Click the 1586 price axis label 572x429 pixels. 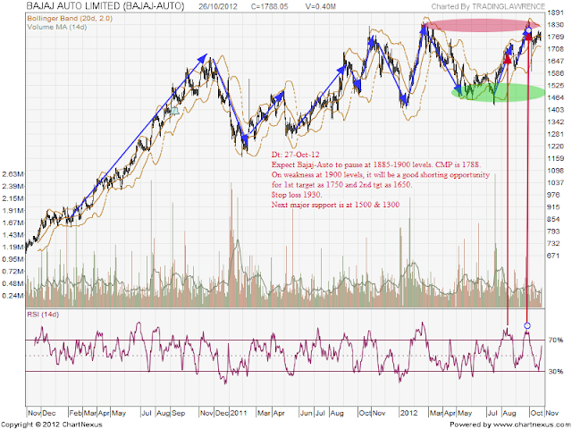(556, 73)
